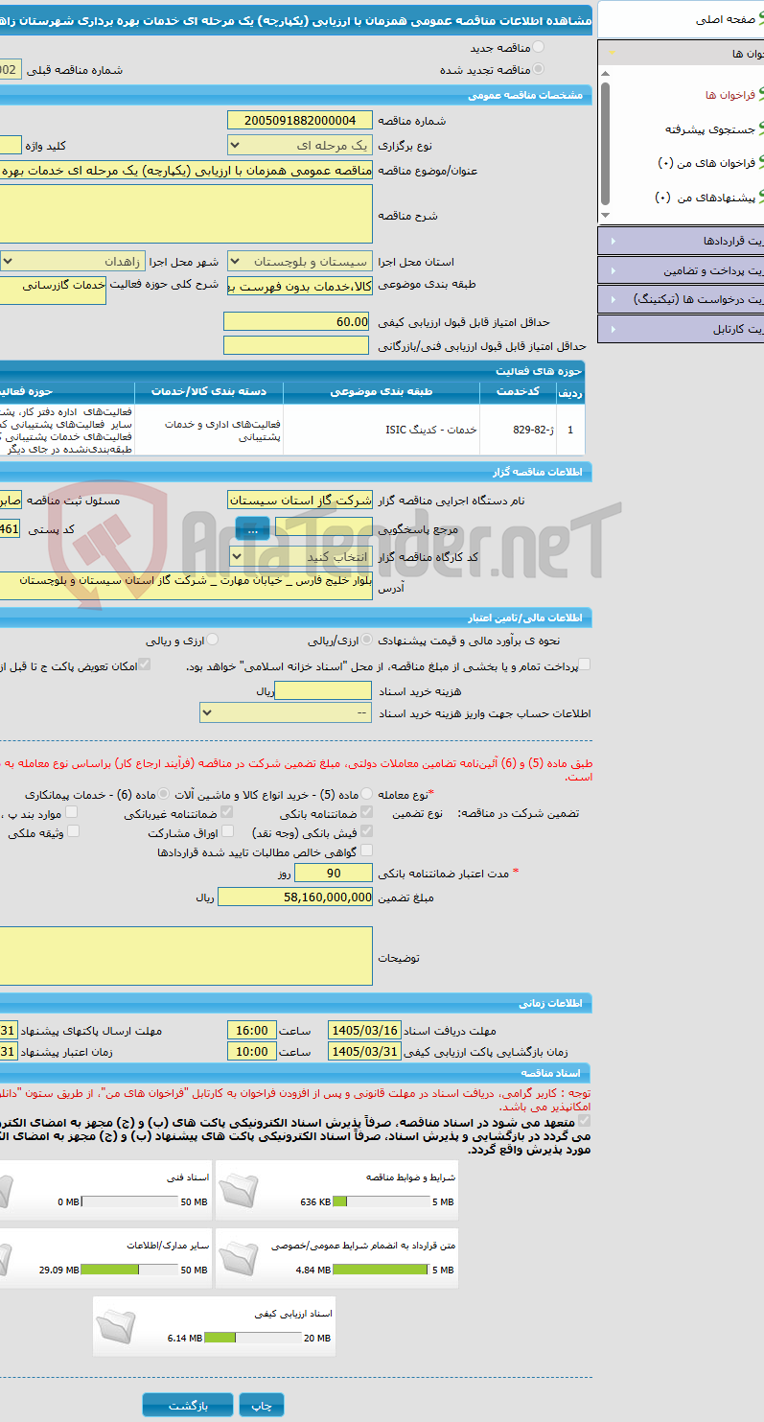Click the green icon beside فراخوان های من
The width and height of the screenshot is (764, 1422).
click(760, 163)
